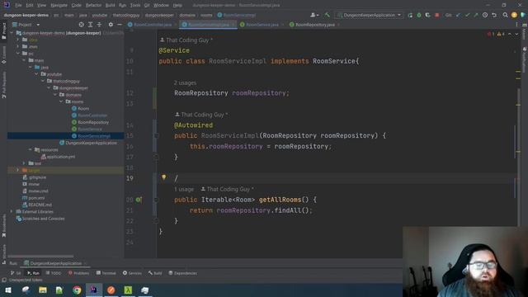
Task: Collapse the src folder node
Action: [x=18, y=53]
